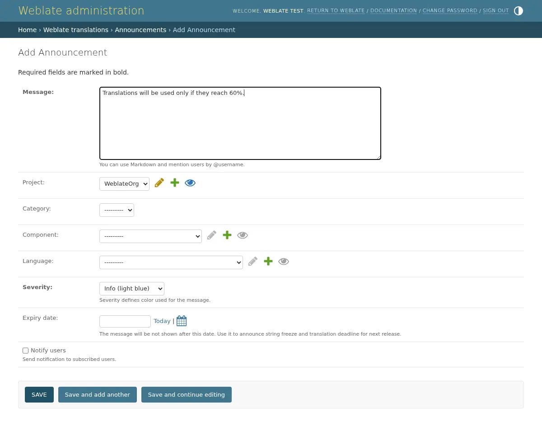Click the grayed eye icon beside Component
The image size is (542, 445).
[x=243, y=235]
